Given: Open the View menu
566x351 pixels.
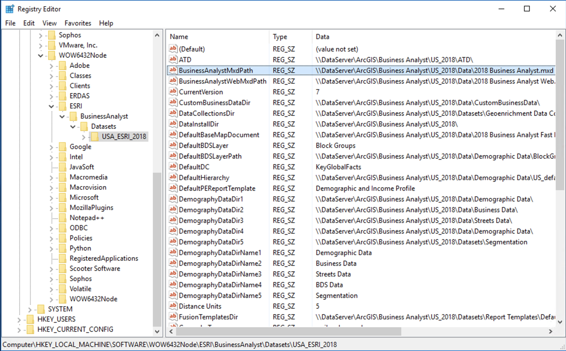Looking at the screenshot, I should 50,23.
